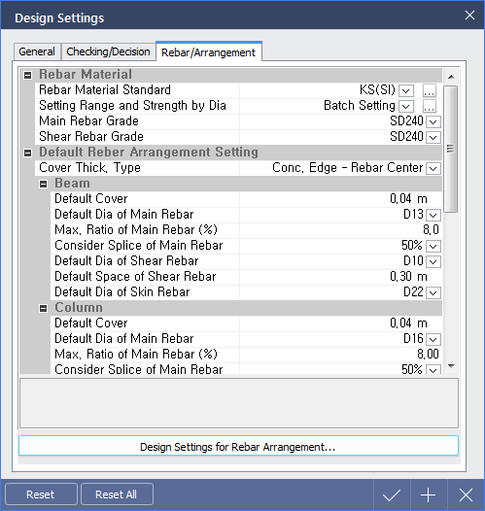Collapse the Column group
This screenshot has width=485, height=511.
(x=43, y=308)
